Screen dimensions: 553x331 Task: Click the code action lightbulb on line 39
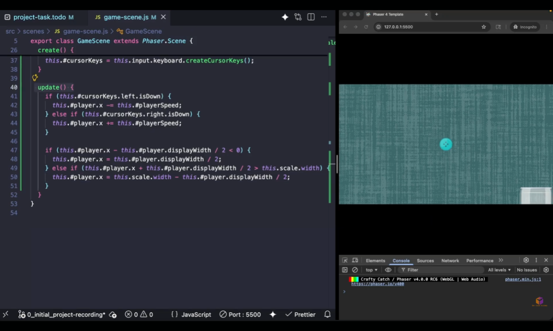pos(35,78)
